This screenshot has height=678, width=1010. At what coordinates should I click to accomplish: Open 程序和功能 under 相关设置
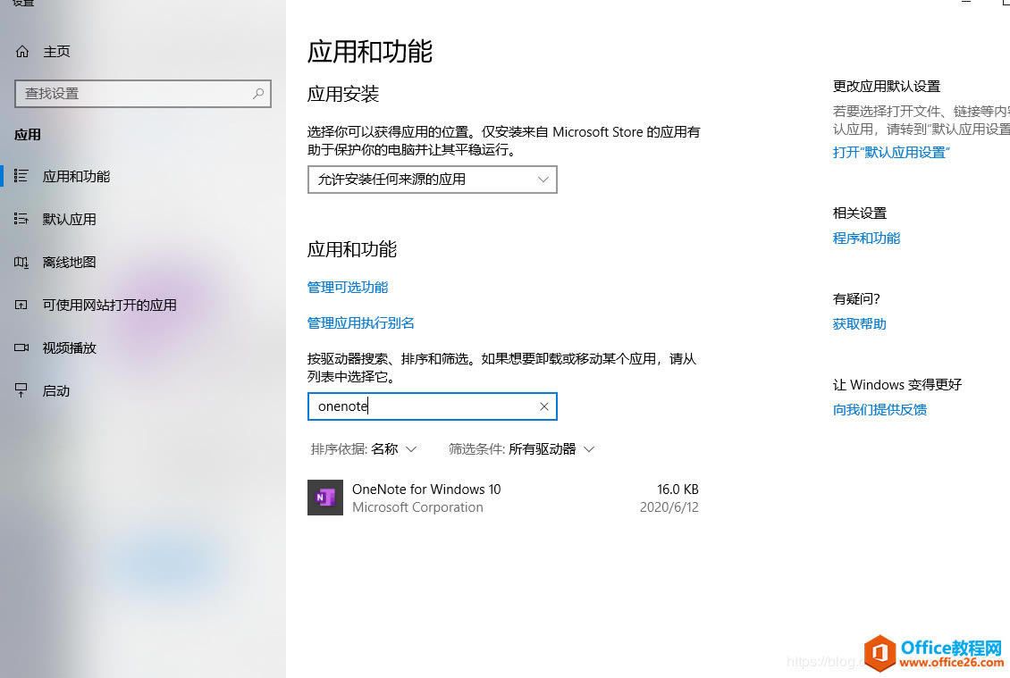pyautogui.click(x=866, y=238)
